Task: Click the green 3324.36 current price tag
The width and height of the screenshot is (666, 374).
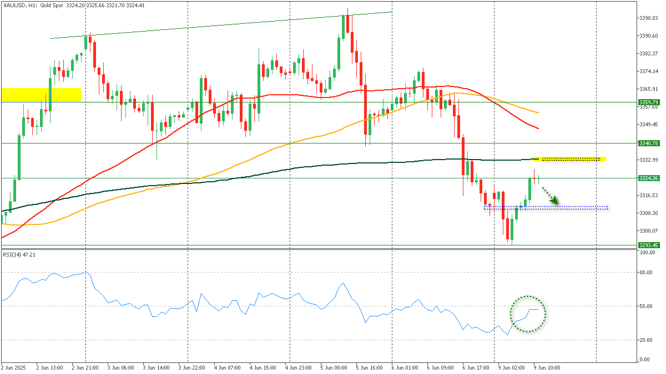Action: 649,178
